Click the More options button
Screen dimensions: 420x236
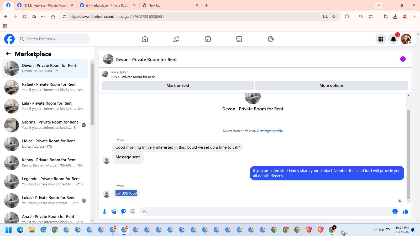[332, 85]
